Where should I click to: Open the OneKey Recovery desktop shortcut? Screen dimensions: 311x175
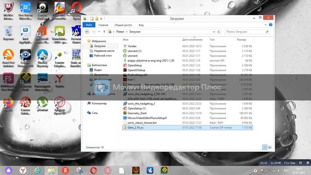(42, 58)
